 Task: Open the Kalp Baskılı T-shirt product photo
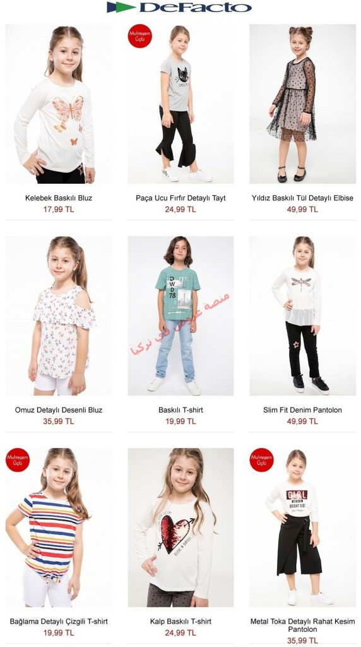(x=180, y=528)
